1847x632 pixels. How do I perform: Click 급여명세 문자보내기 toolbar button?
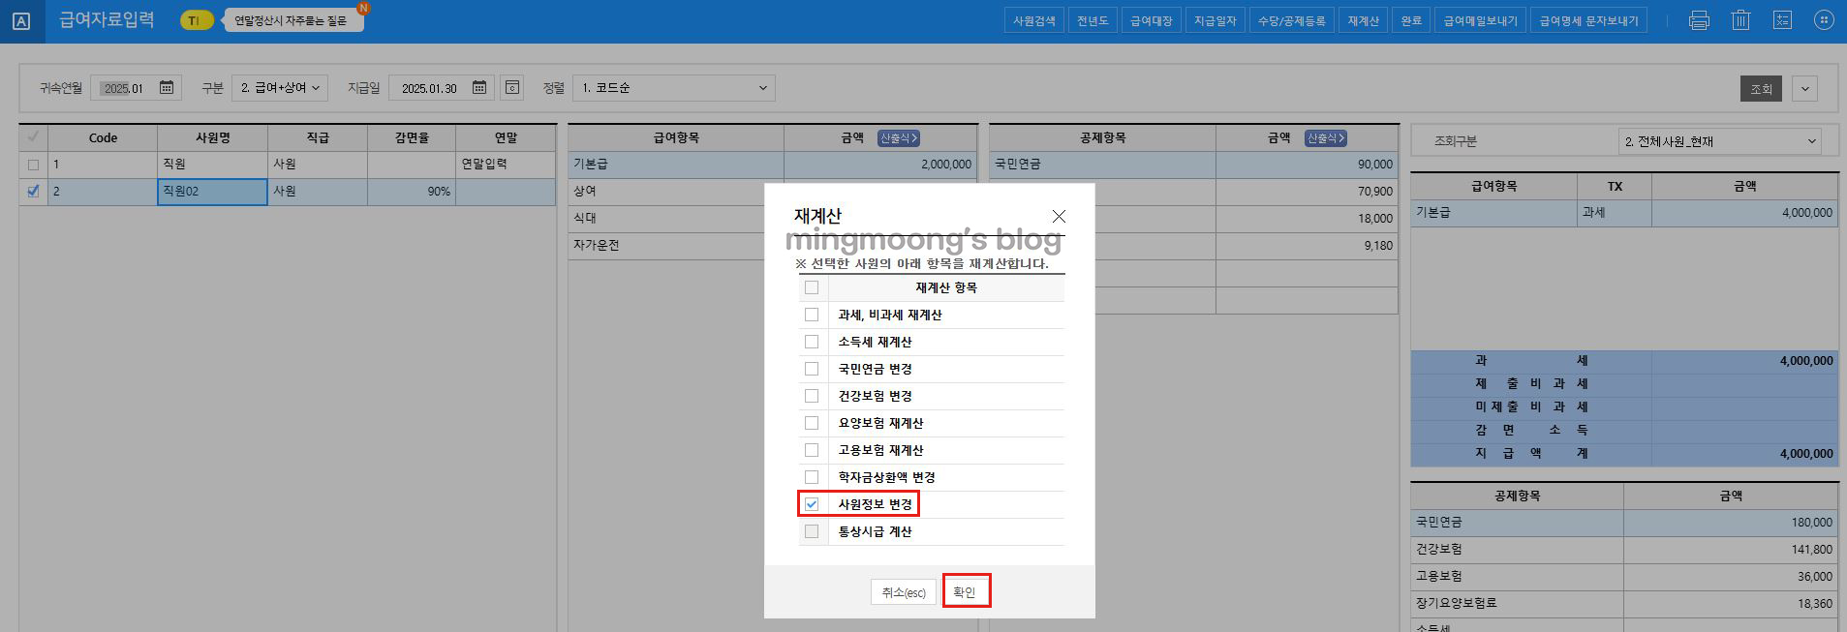coord(1588,20)
